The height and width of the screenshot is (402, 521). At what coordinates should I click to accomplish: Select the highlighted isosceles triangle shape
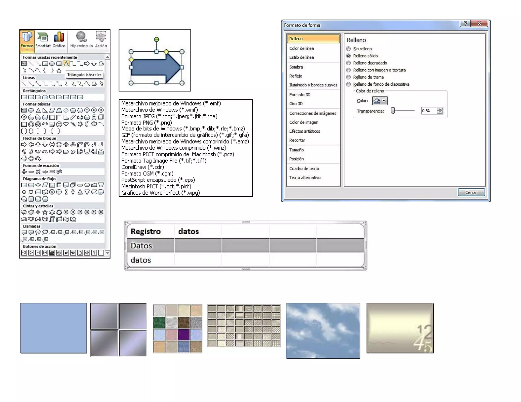click(66, 64)
